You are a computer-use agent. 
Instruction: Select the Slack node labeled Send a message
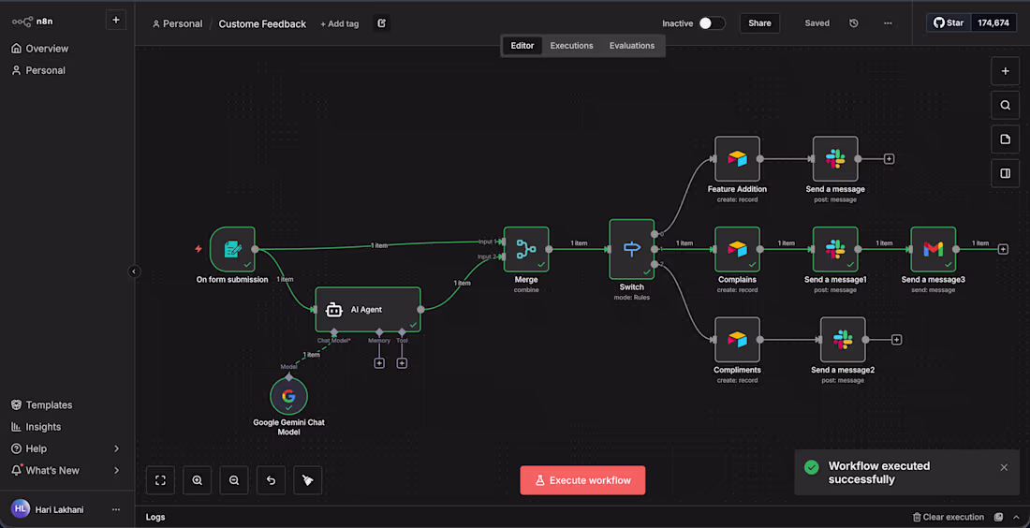coord(835,158)
